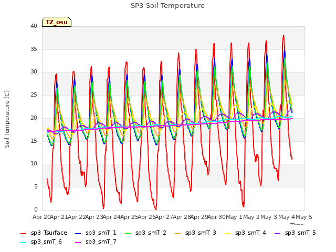Toggle sp3_smT_5 legend entry
Image resolution: width=336 pixels, height=252 pixels.
click(295, 233)
